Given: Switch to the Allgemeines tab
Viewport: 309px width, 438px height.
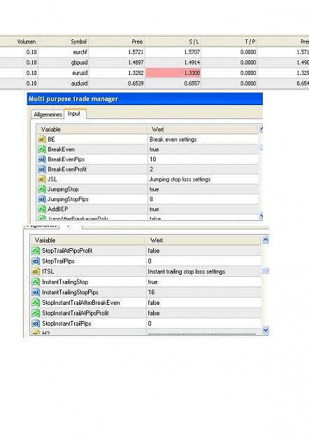Looking at the screenshot, I should (48, 114).
